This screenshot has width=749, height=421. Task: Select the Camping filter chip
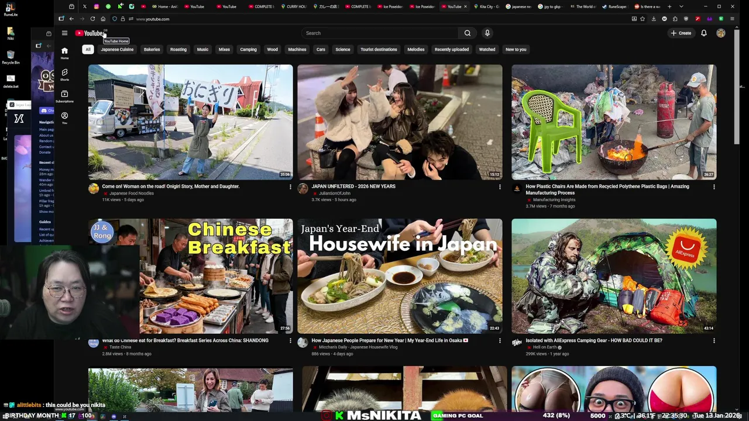coord(248,50)
